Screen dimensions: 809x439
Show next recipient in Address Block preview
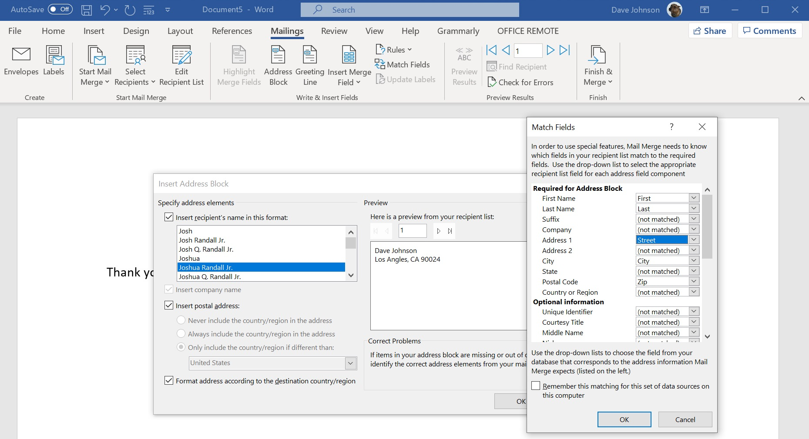439,231
